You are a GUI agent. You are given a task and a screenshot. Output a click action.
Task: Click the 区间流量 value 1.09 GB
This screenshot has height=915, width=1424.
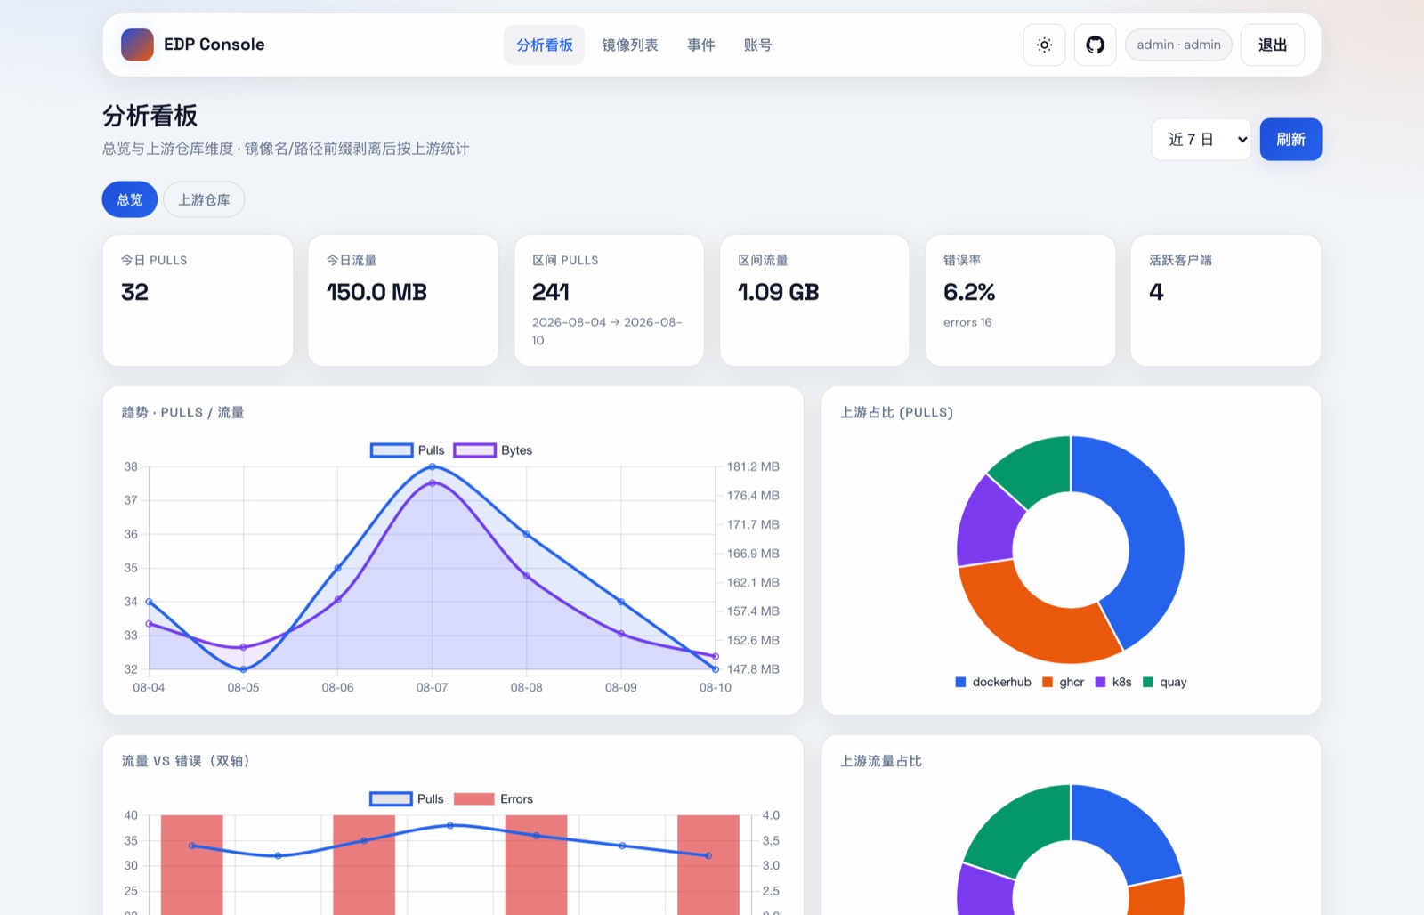(x=779, y=292)
